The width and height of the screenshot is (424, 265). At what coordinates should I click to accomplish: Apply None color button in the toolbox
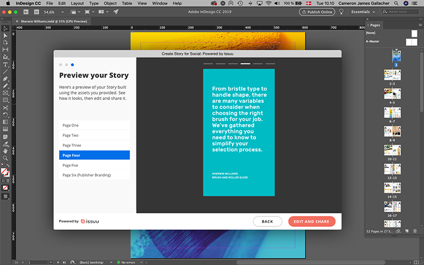(5, 188)
